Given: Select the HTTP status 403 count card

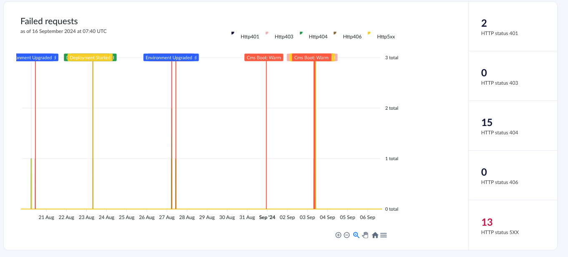Looking at the screenshot, I should pos(513,76).
